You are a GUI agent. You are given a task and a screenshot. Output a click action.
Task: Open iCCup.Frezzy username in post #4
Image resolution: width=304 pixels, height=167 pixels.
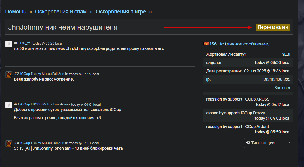tap(31, 143)
